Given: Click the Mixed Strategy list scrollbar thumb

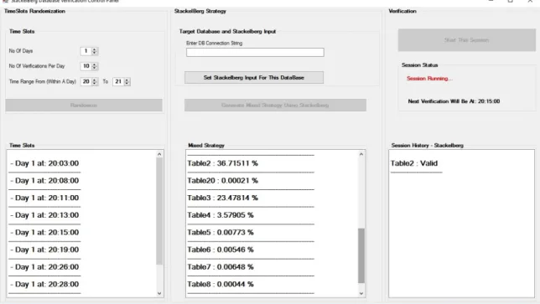Looking at the screenshot, I should coord(361,255).
